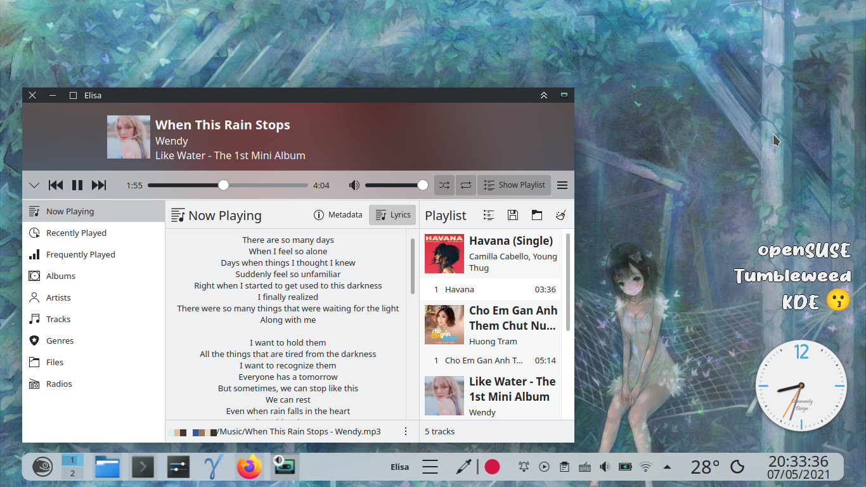Open the file path more options menu
Image resolution: width=866 pixels, height=487 pixels.
click(x=406, y=431)
